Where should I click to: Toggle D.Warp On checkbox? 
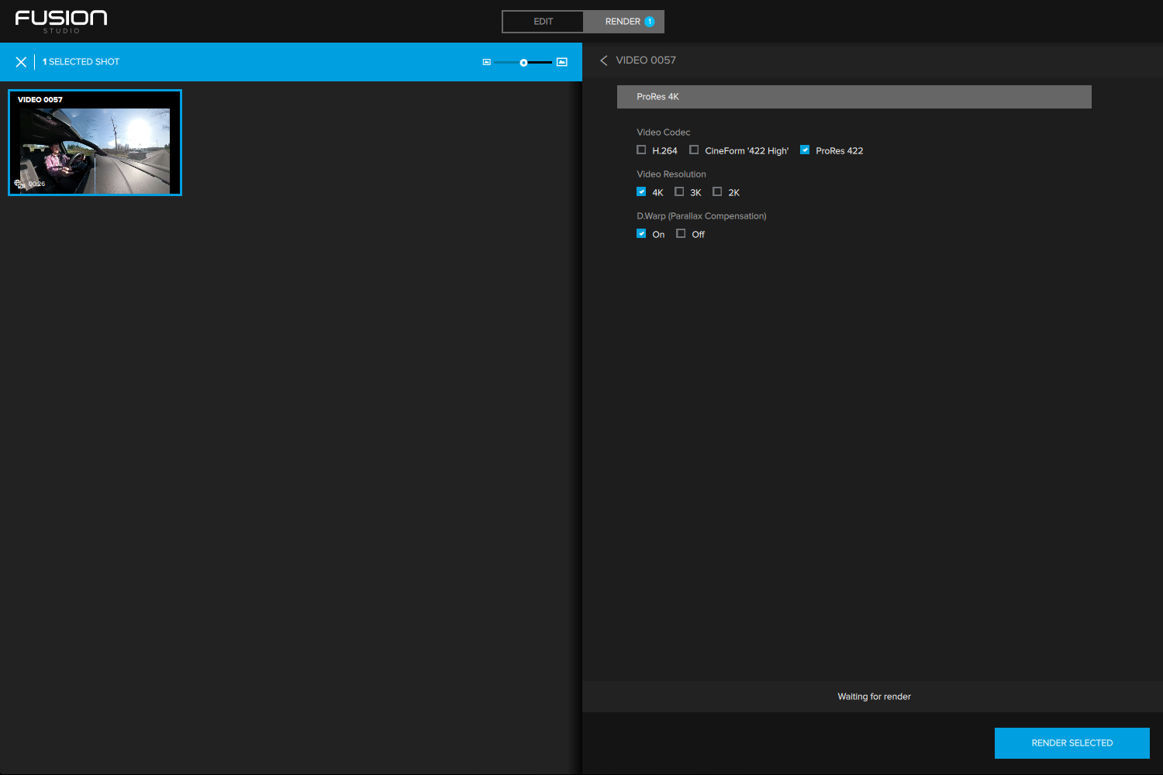(x=641, y=233)
